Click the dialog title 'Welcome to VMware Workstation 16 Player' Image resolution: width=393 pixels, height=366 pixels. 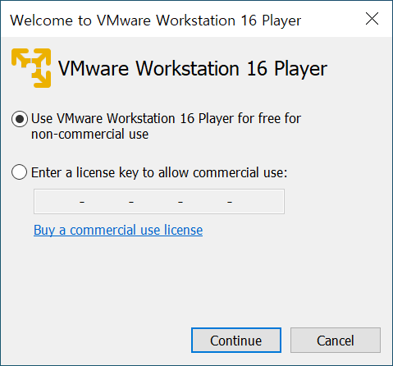(156, 21)
